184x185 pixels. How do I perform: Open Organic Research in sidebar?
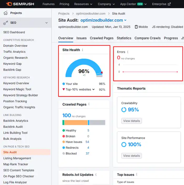click(x=16, y=58)
